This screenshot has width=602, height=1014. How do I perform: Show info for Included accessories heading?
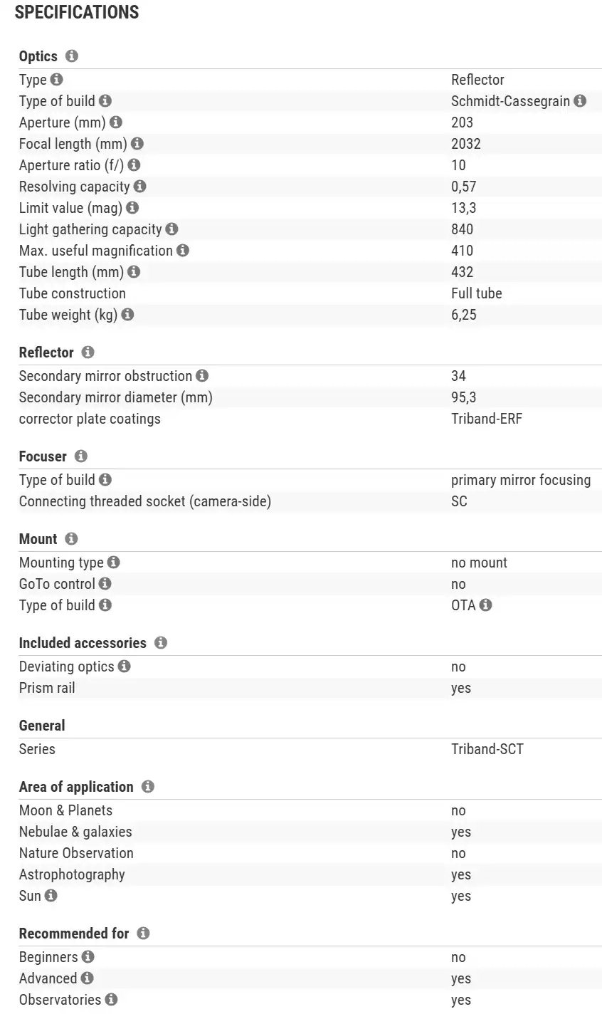160,643
